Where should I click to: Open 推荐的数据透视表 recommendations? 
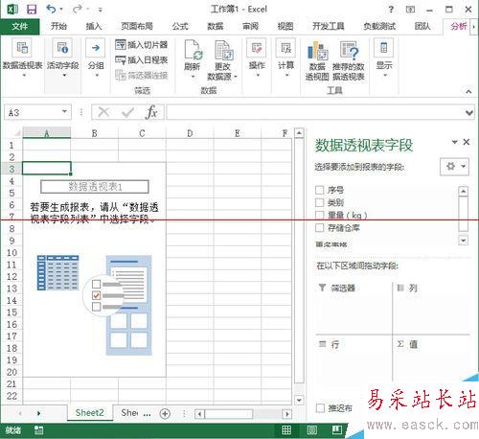click(x=349, y=60)
